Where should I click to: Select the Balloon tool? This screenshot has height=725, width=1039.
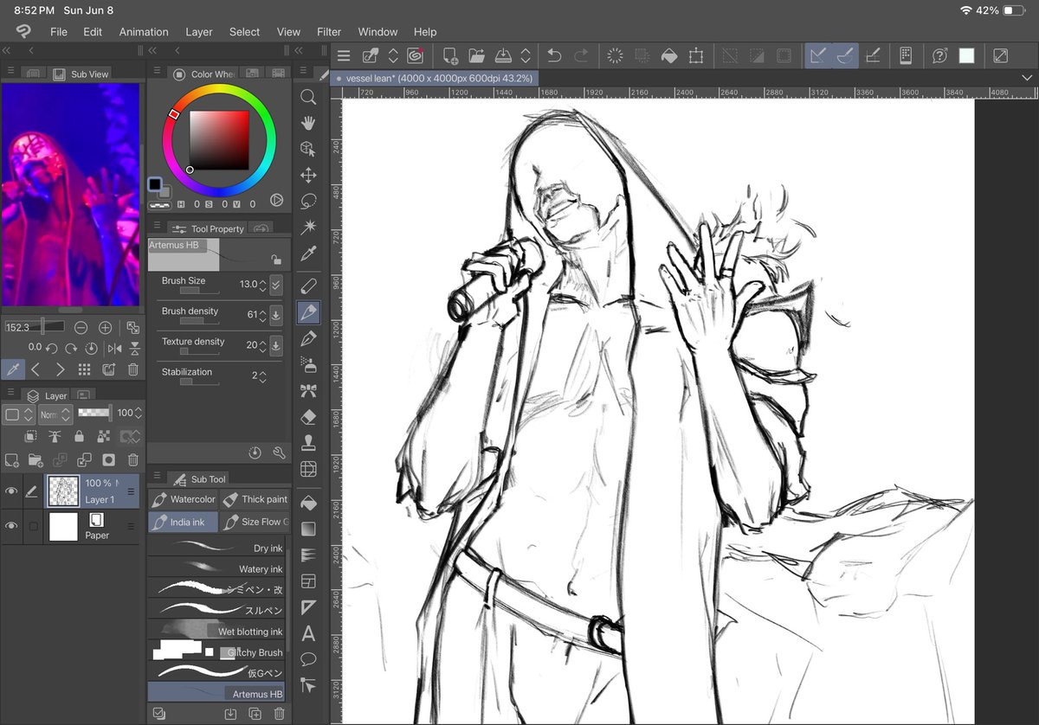pyautogui.click(x=308, y=658)
